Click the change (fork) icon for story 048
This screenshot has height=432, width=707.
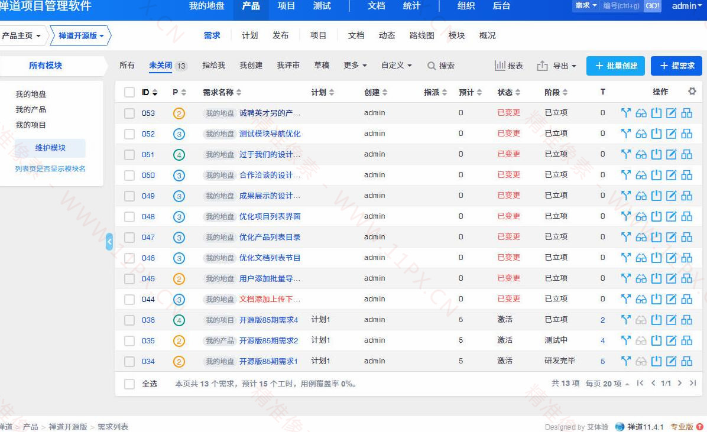tap(626, 216)
